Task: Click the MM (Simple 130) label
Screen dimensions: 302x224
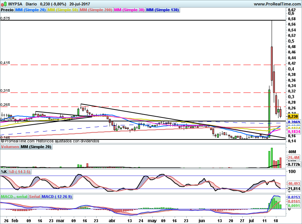Action: pos(162,10)
